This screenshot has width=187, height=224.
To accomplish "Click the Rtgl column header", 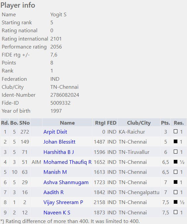I will (100, 123).
